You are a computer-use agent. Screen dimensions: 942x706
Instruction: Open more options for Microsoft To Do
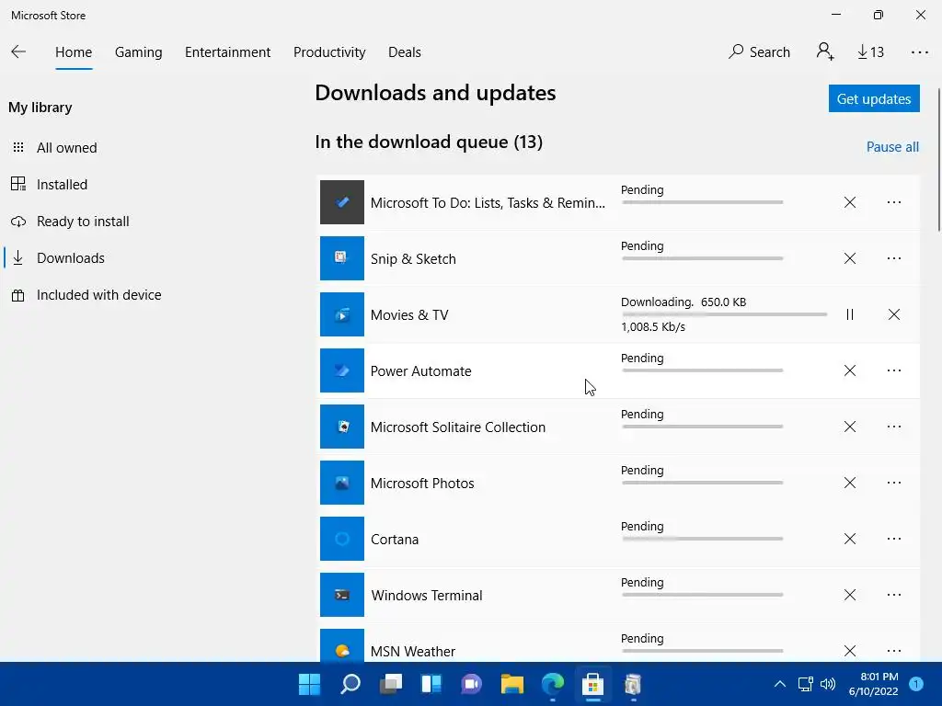[x=894, y=202]
